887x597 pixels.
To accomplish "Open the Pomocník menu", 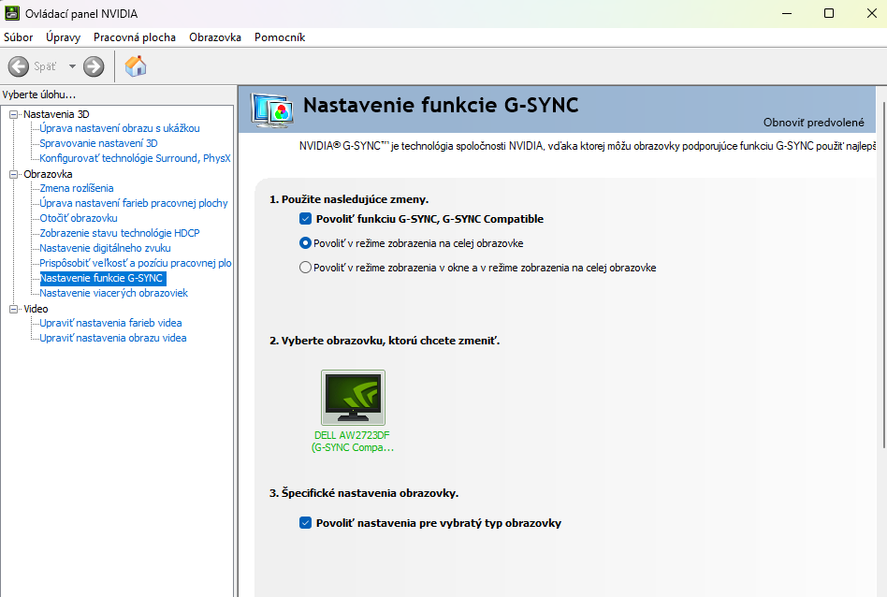I will coord(280,37).
